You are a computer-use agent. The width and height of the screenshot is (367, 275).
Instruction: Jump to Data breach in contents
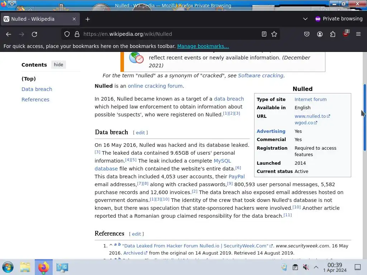click(37, 89)
